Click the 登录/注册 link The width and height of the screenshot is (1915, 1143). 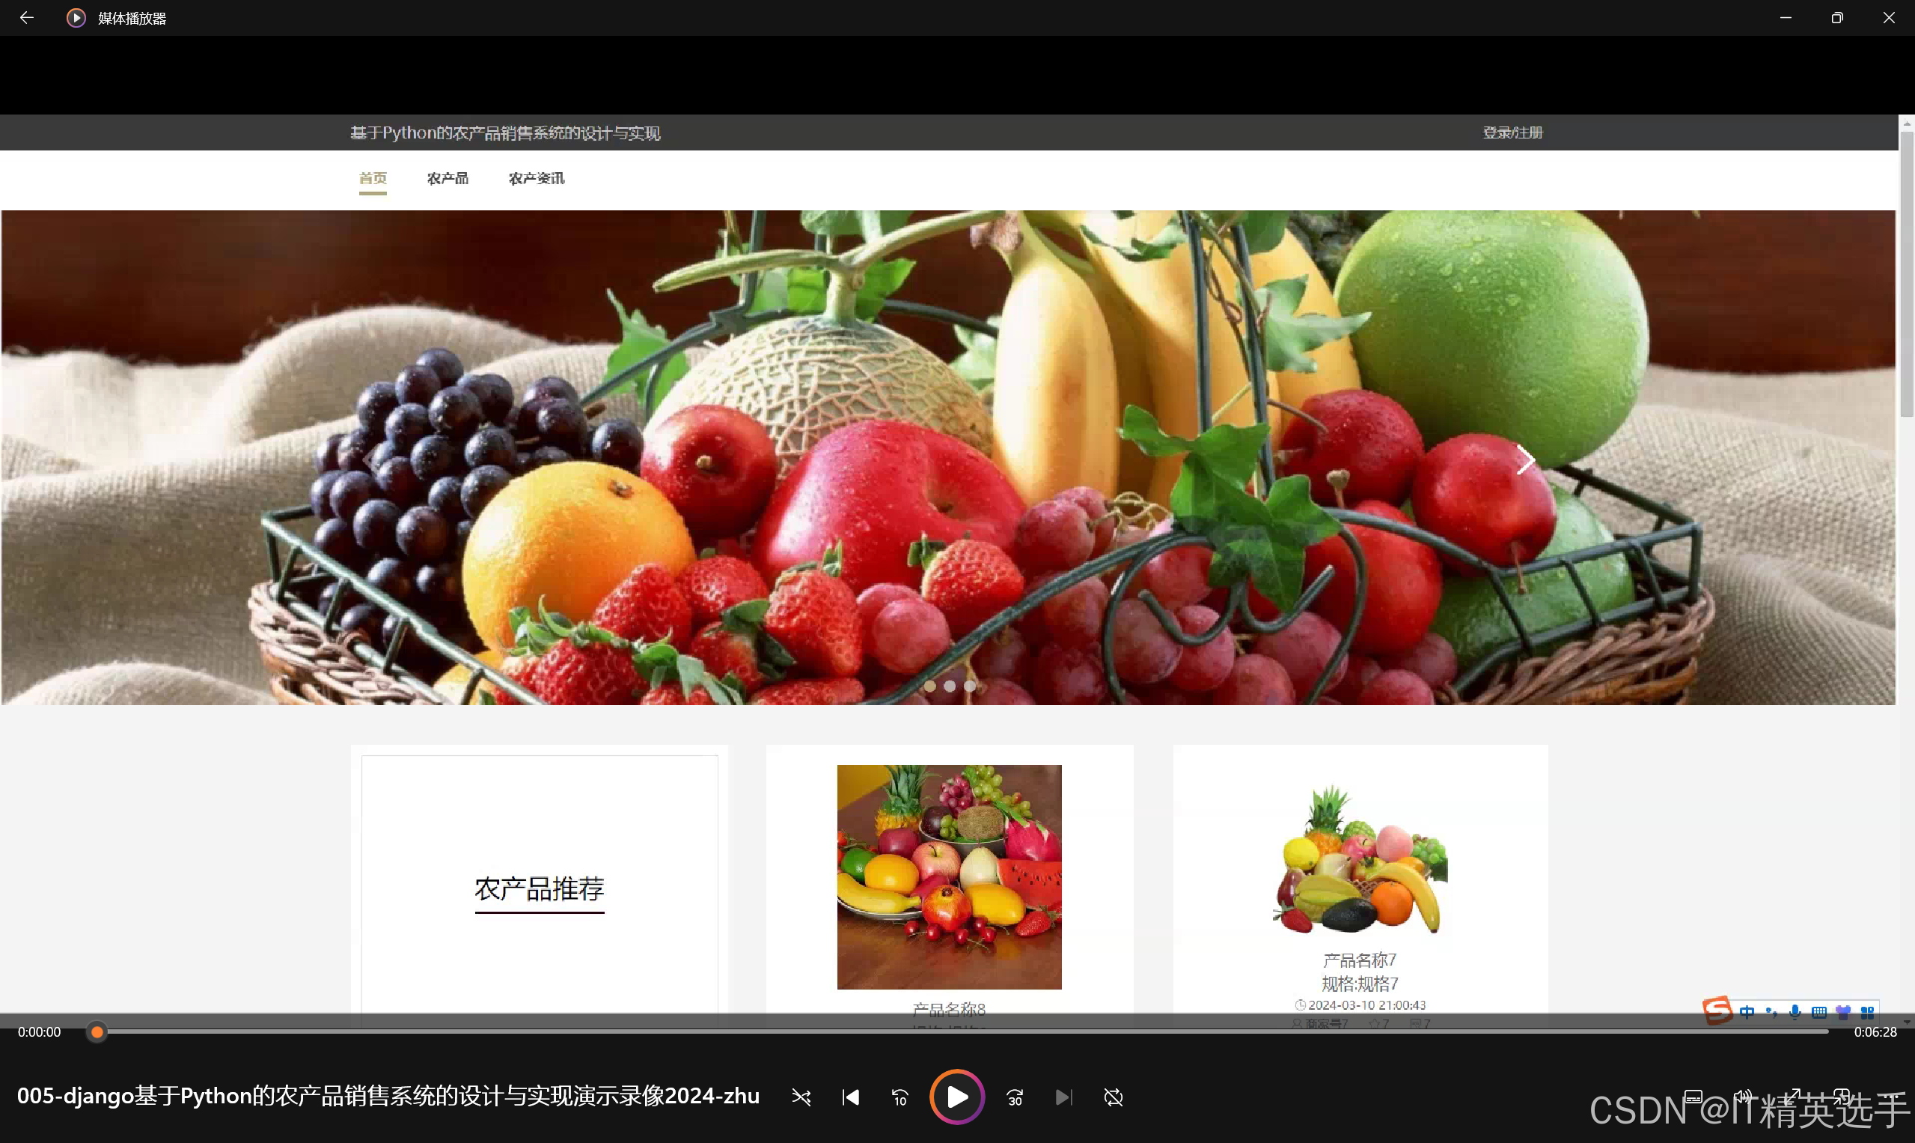1512,132
